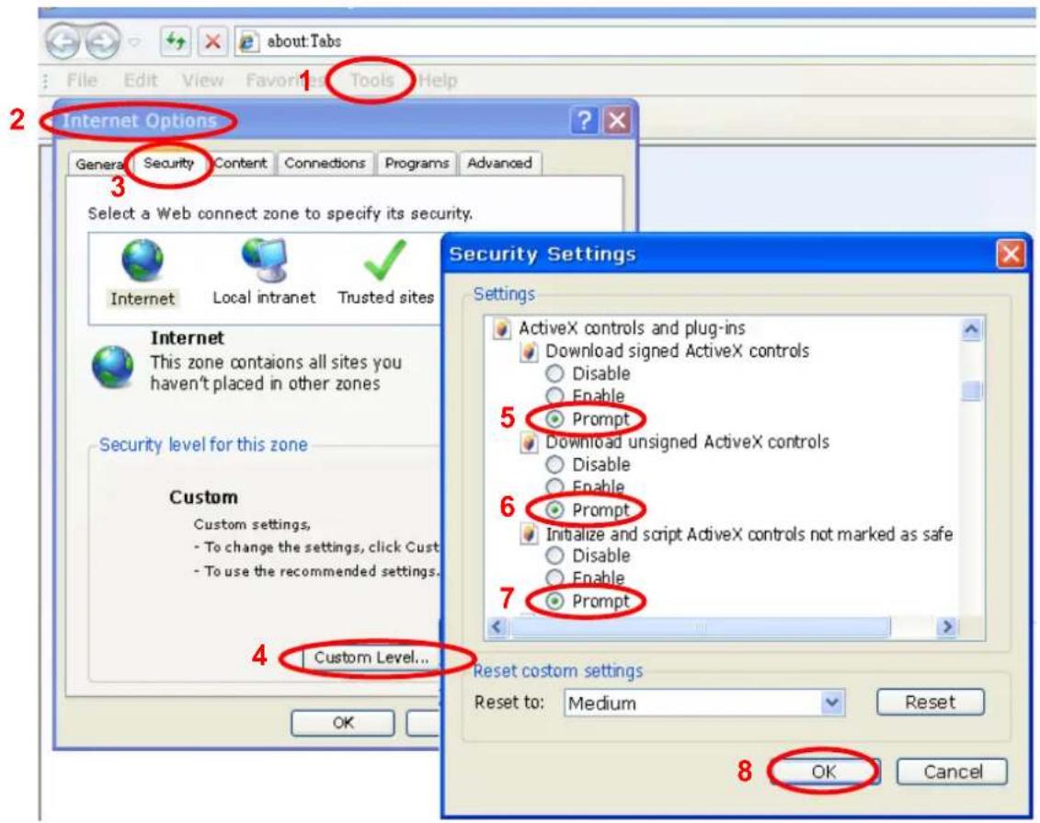This screenshot has width=1040, height=823.
Task: Select Enable for Download unsigned ActiveX controls
Action: click(x=554, y=486)
